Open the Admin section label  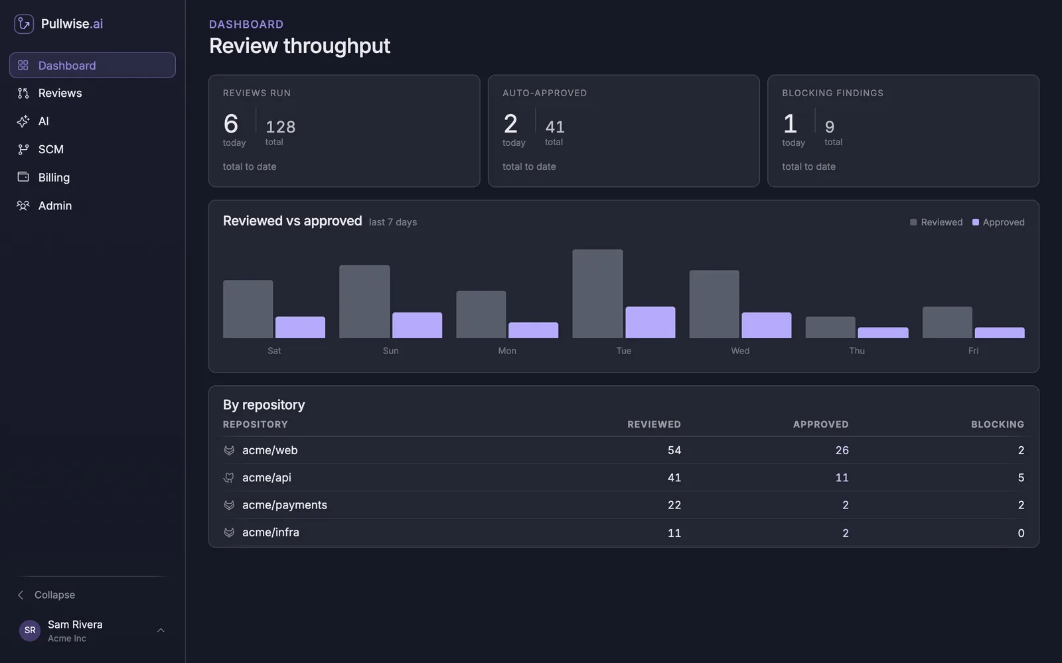[55, 206]
